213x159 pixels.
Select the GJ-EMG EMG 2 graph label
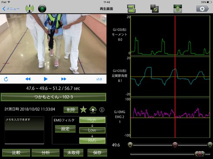tap(120, 117)
